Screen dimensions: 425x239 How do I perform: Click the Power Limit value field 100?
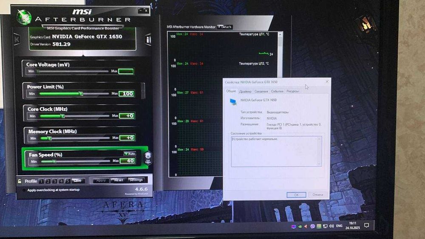[x=127, y=94]
